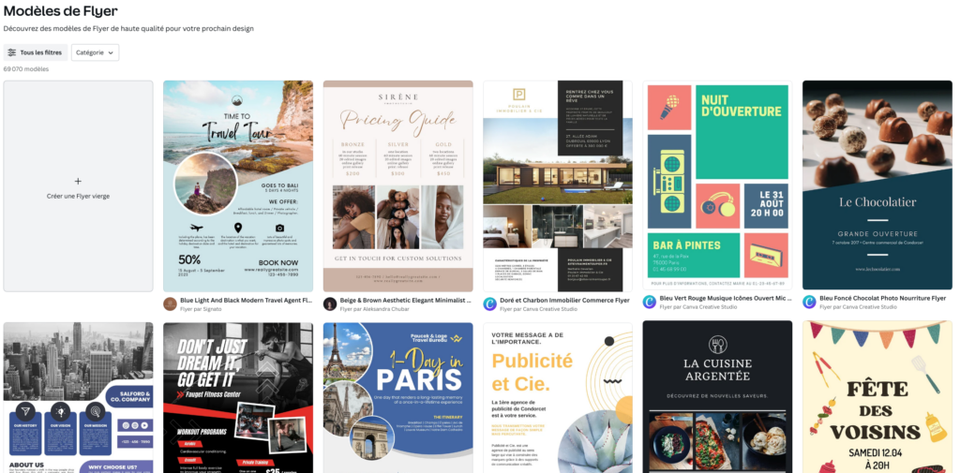This screenshot has height=473, width=960.
Task: Click the Aleksandra Chubar author avatar
Action: pyautogui.click(x=330, y=304)
